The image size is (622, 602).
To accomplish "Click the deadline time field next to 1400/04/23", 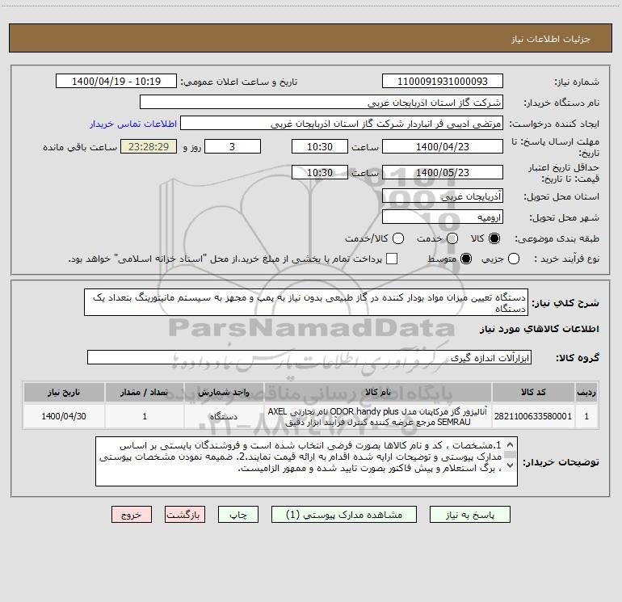I will pyautogui.click(x=320, y=146).
